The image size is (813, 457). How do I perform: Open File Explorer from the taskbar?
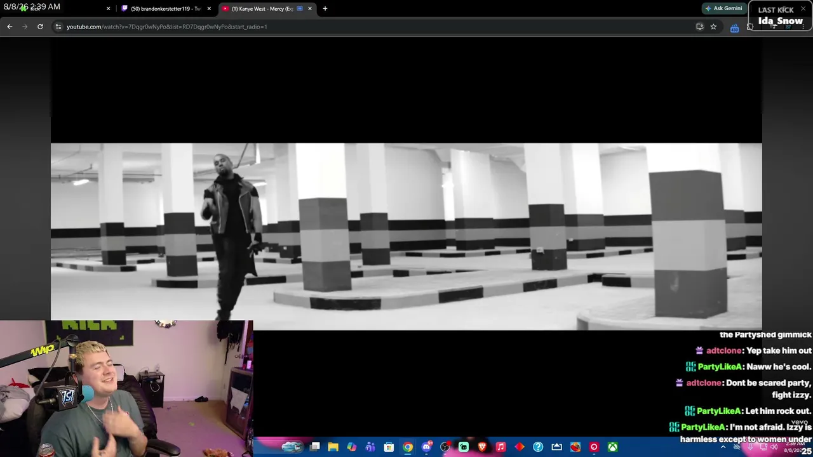[333, 447]
